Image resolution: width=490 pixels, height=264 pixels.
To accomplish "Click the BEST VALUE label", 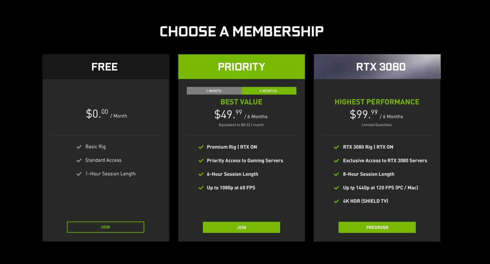I will click(241, 102).
